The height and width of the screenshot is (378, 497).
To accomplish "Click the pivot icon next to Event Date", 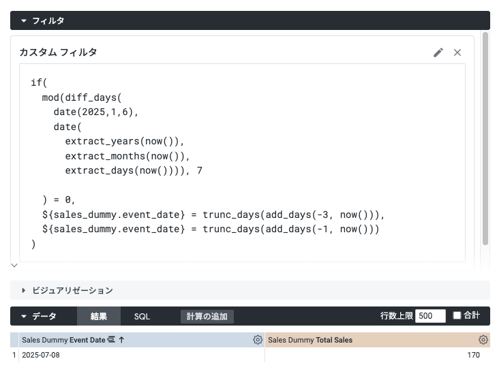I will click(111, 340).
